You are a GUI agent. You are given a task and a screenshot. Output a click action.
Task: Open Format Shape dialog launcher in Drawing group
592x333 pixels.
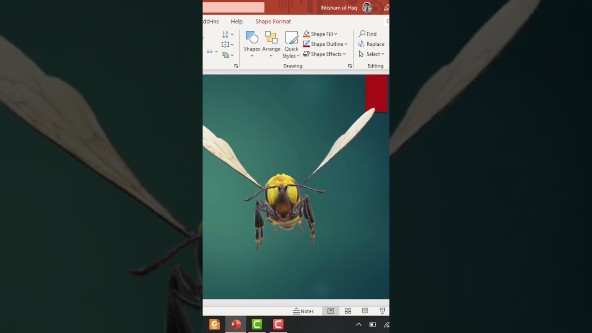pyautogui.click(x=350, y=66)
